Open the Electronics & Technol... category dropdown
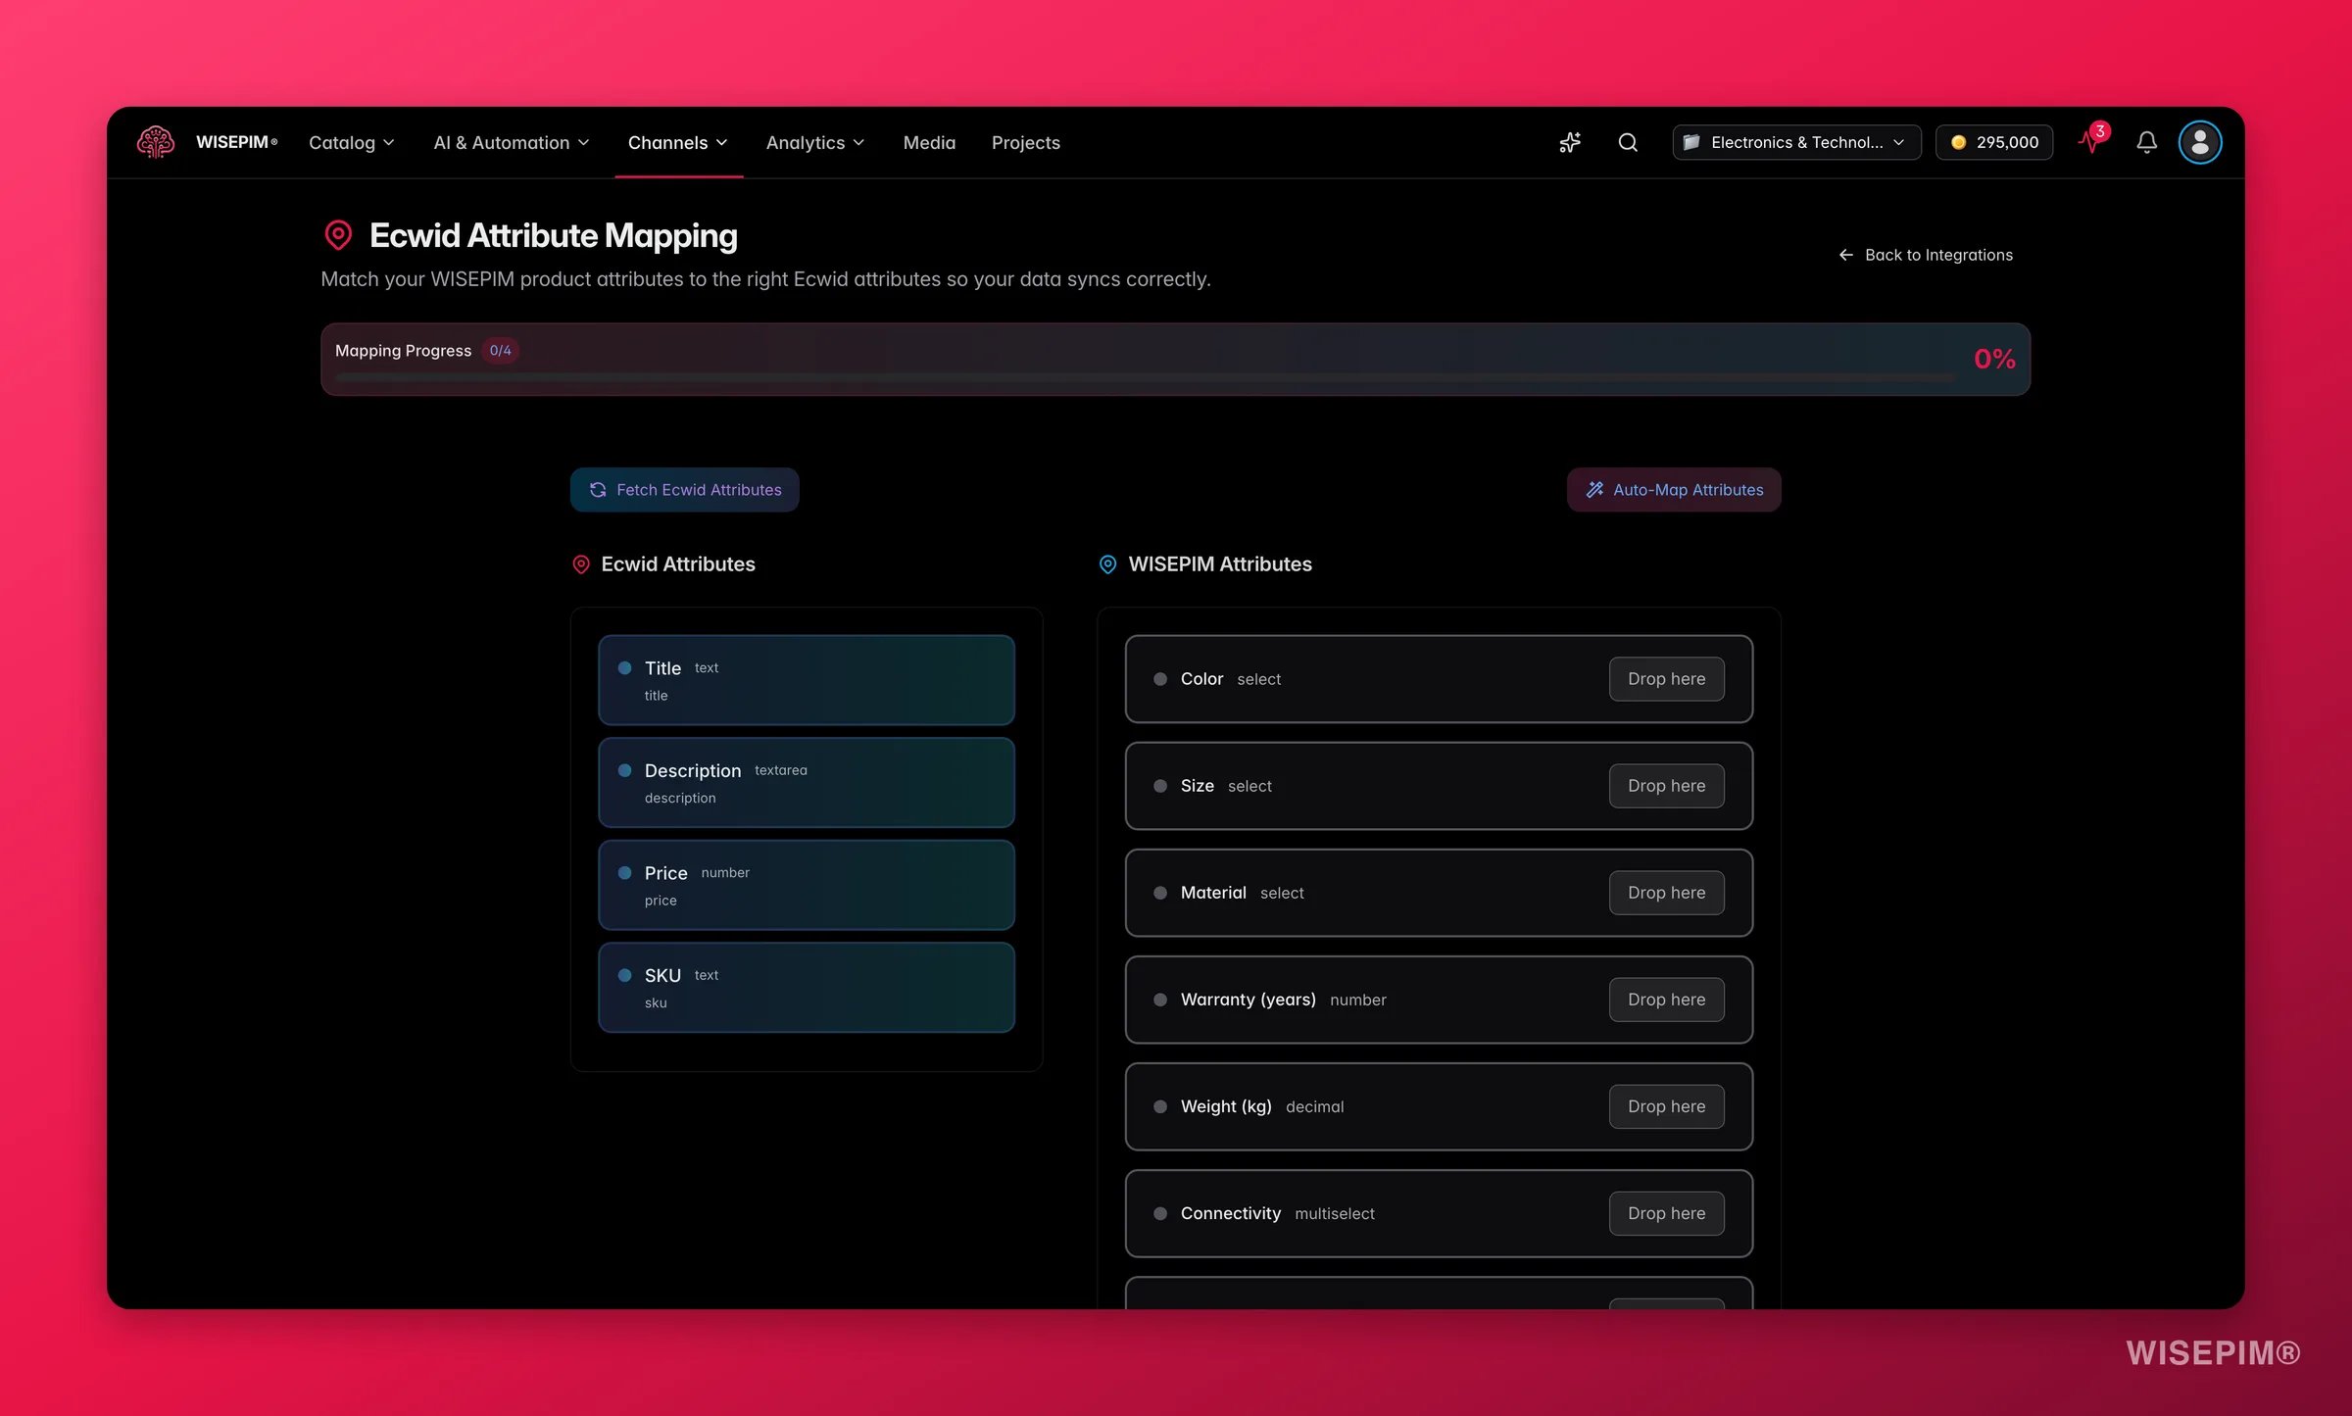This screenshot has height=1416, width=2352. tap(1796, 142)
